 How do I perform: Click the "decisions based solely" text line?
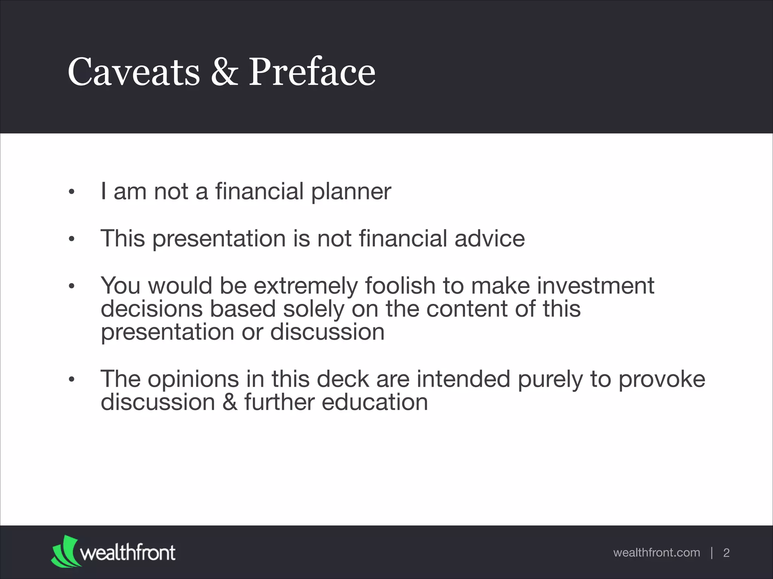[x=340, y=309]
